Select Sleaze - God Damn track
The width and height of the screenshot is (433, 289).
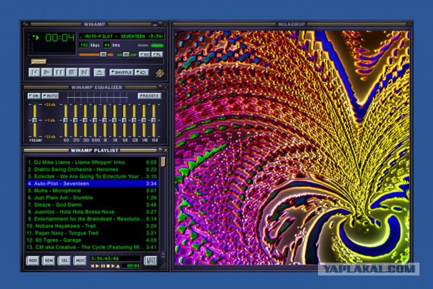92,204
